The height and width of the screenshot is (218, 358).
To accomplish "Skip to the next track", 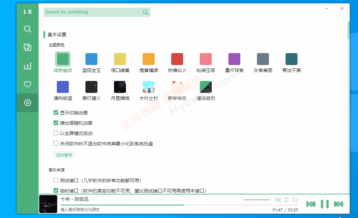I will click(x=338, y=204).
